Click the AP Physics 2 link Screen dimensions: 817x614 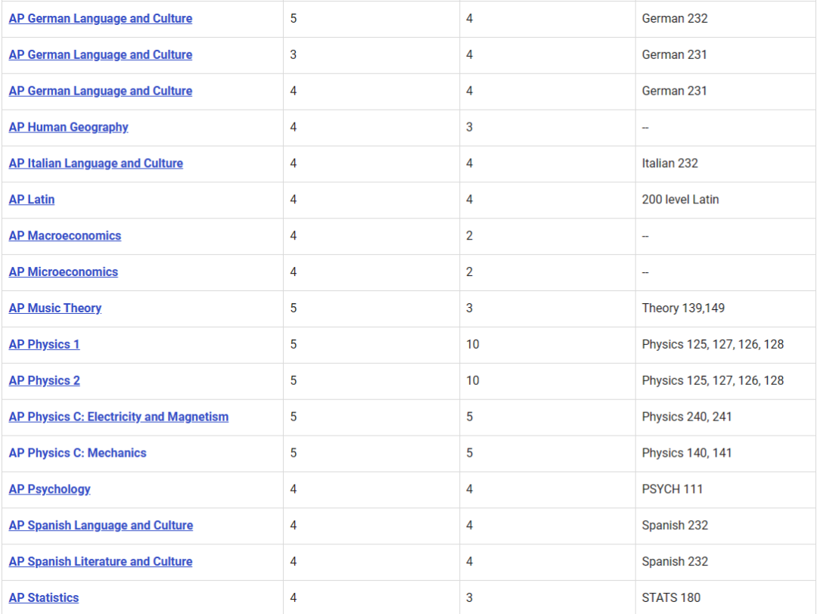(44, 381)
